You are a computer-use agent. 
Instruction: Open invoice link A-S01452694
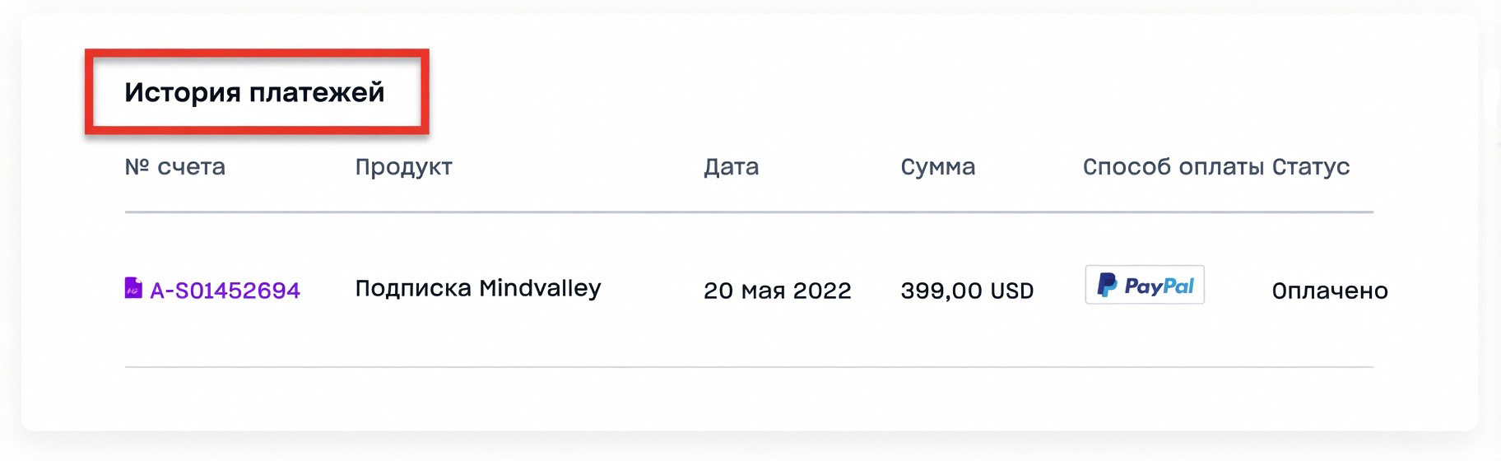(225, 291)
